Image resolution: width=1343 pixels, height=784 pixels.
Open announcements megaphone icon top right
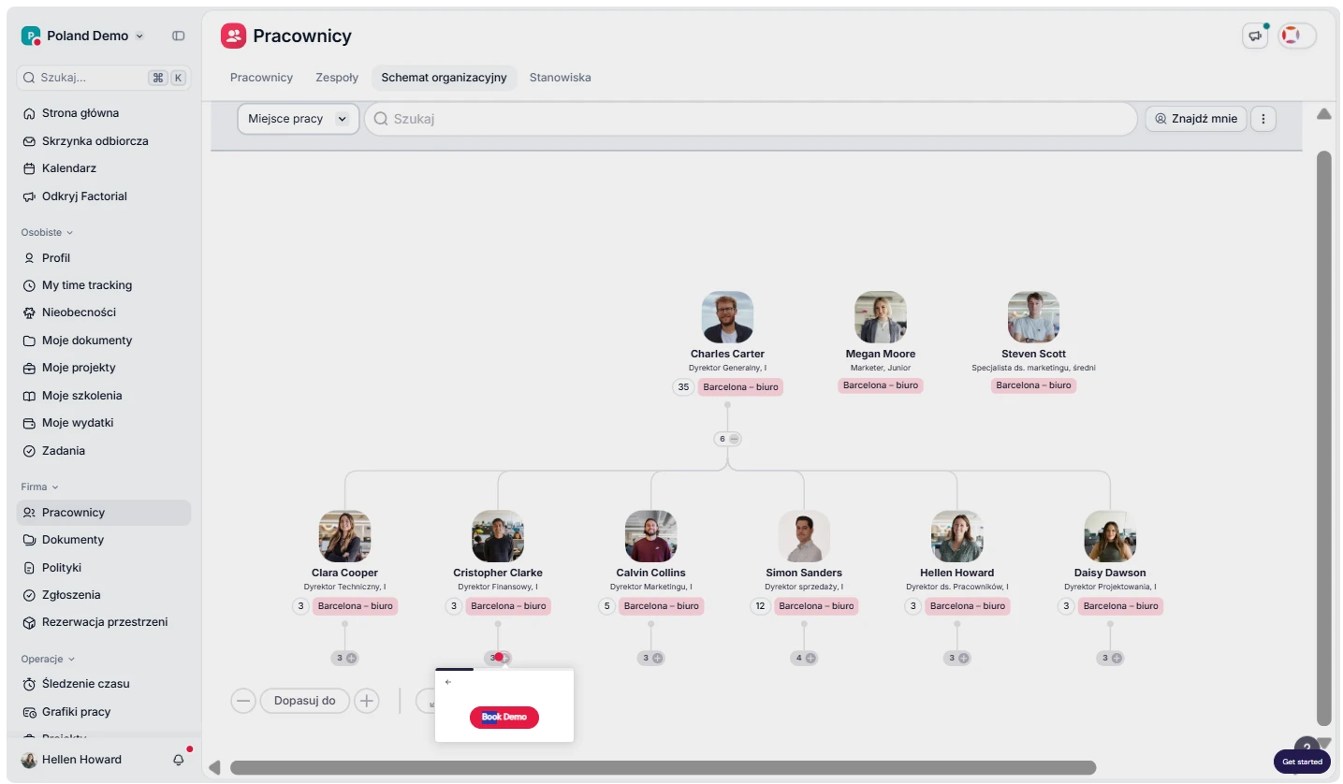(x=1254, y=36)
